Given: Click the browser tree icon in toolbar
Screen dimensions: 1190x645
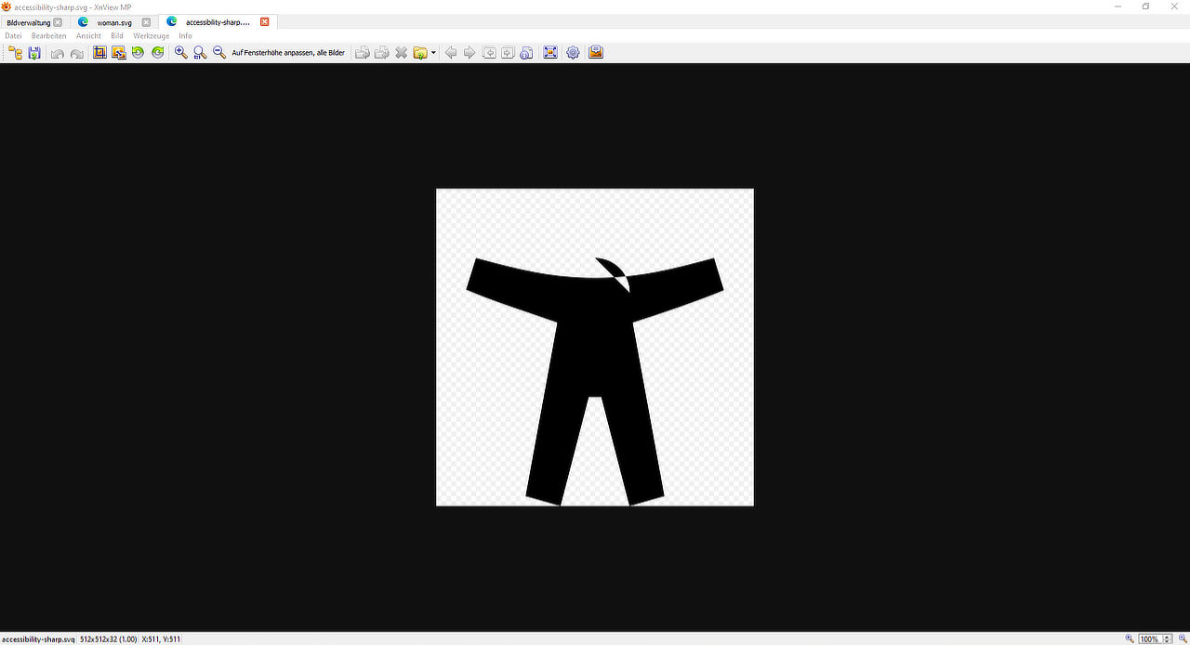Looking at the screenshot, I should 15,53.
